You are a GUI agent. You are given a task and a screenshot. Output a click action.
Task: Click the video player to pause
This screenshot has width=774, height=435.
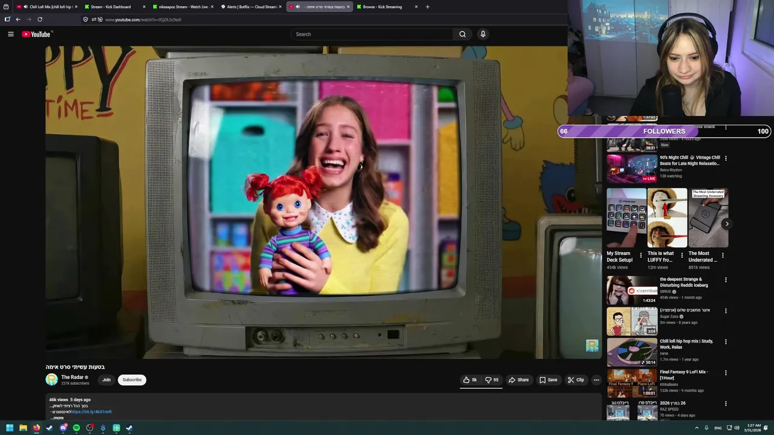tap(324, 202)
